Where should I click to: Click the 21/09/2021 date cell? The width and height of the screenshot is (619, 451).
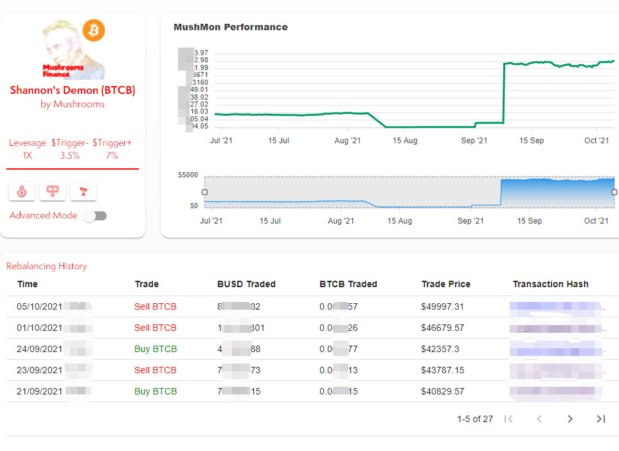coord(39,391)
